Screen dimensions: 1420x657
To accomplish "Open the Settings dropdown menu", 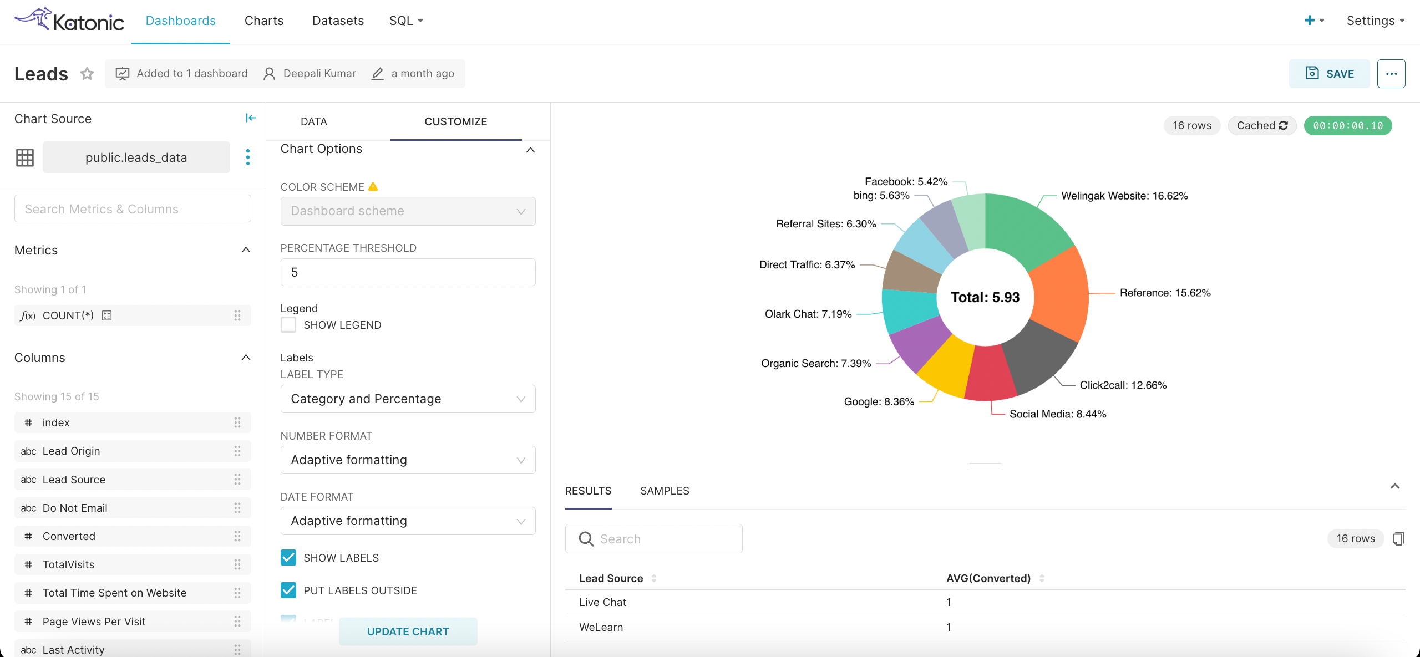I will 1376,21.
